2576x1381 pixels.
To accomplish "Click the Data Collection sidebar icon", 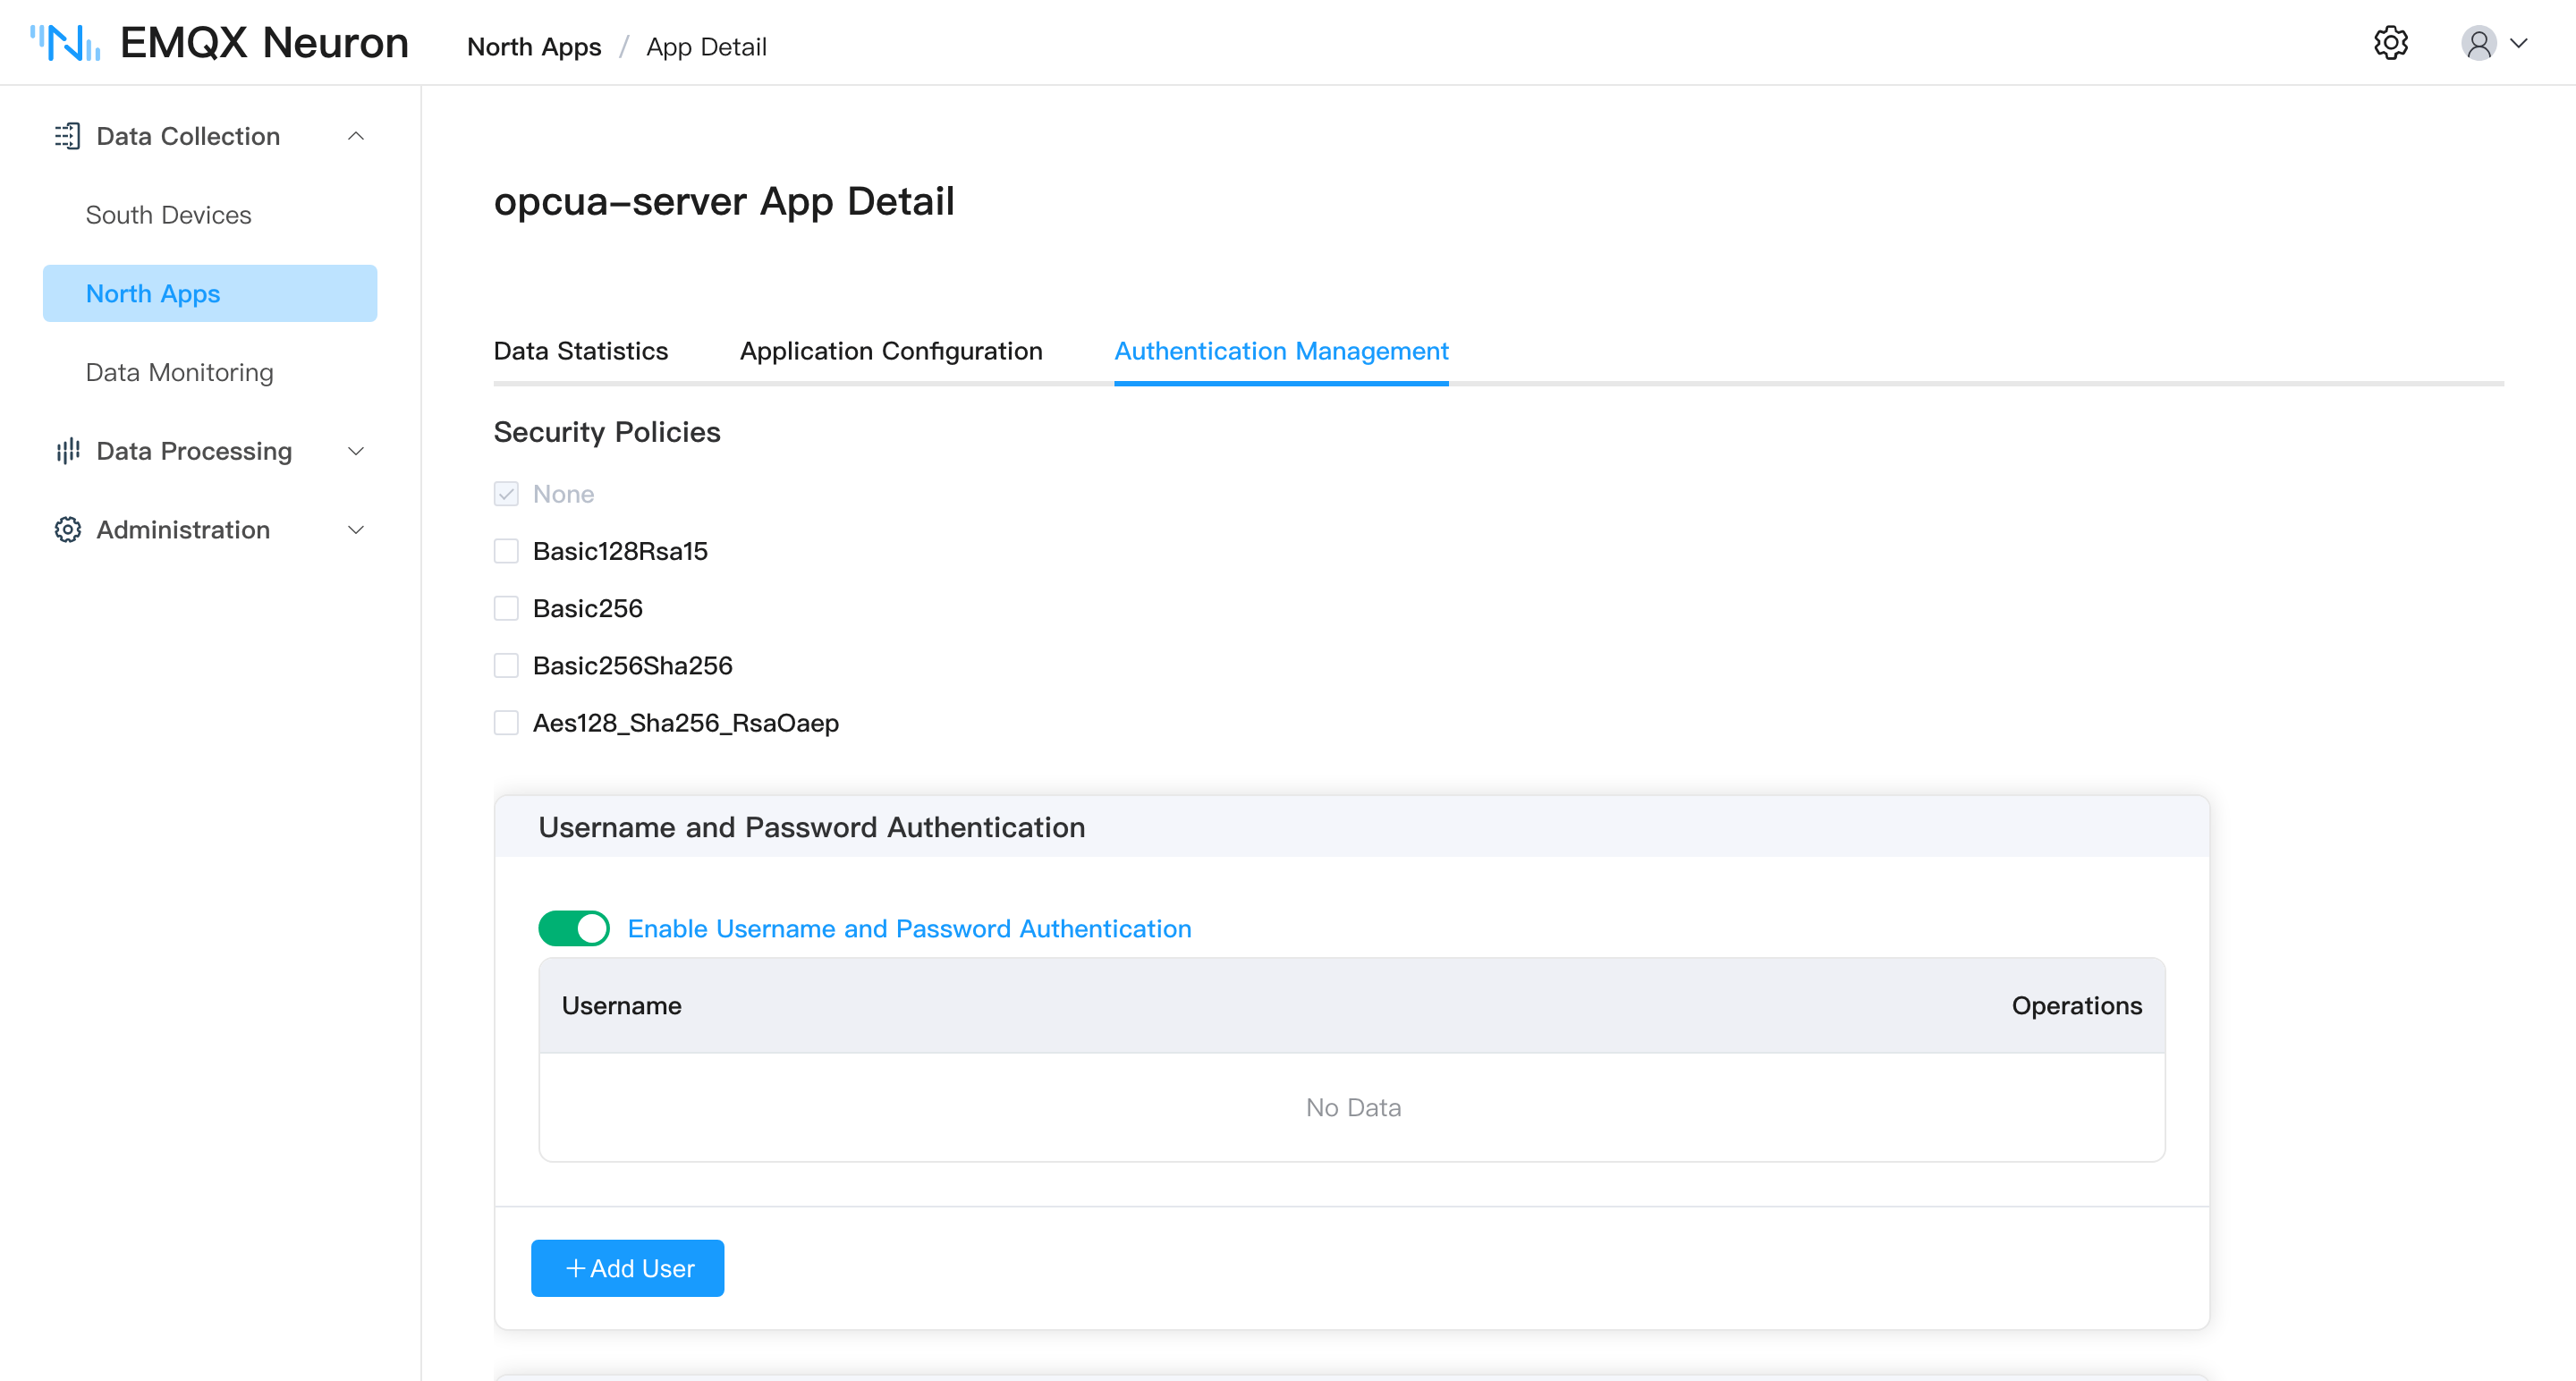I will point(67,136).
